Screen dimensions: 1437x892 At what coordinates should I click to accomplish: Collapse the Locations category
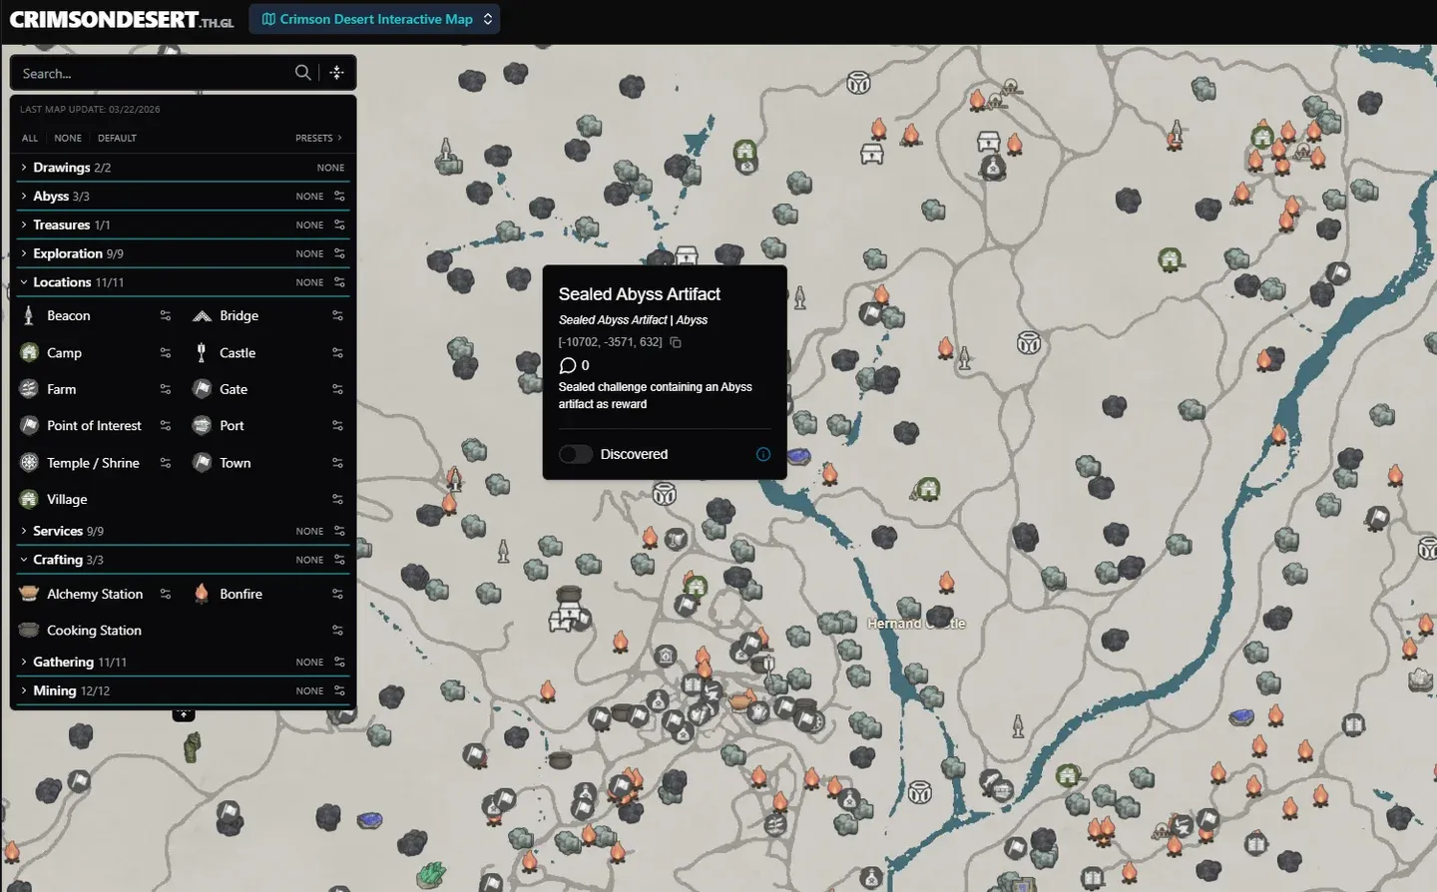tap(62, 282)
